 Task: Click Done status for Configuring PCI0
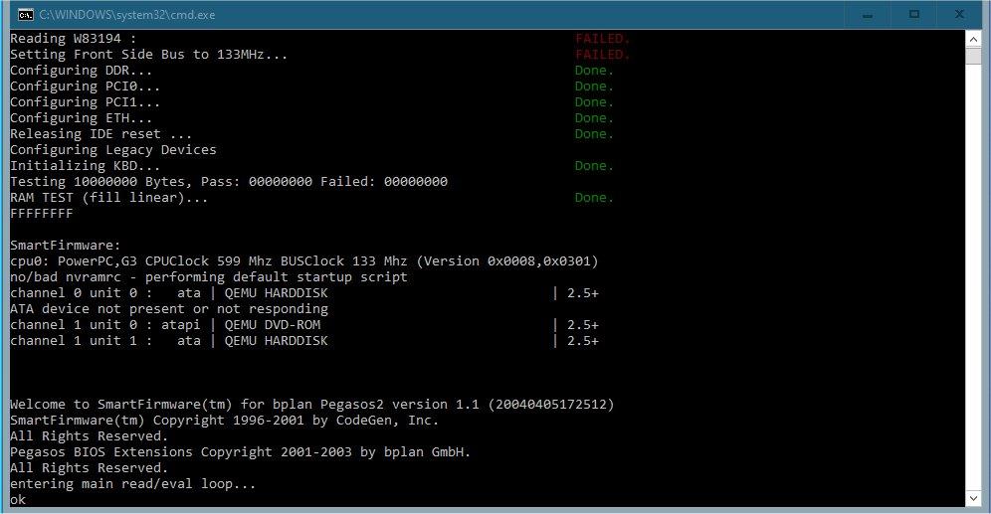point(594,86)
